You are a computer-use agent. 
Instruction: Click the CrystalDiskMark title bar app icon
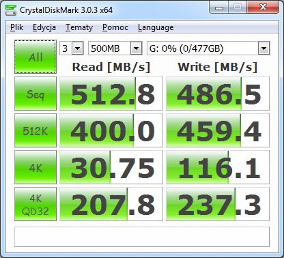coord(11,10)
